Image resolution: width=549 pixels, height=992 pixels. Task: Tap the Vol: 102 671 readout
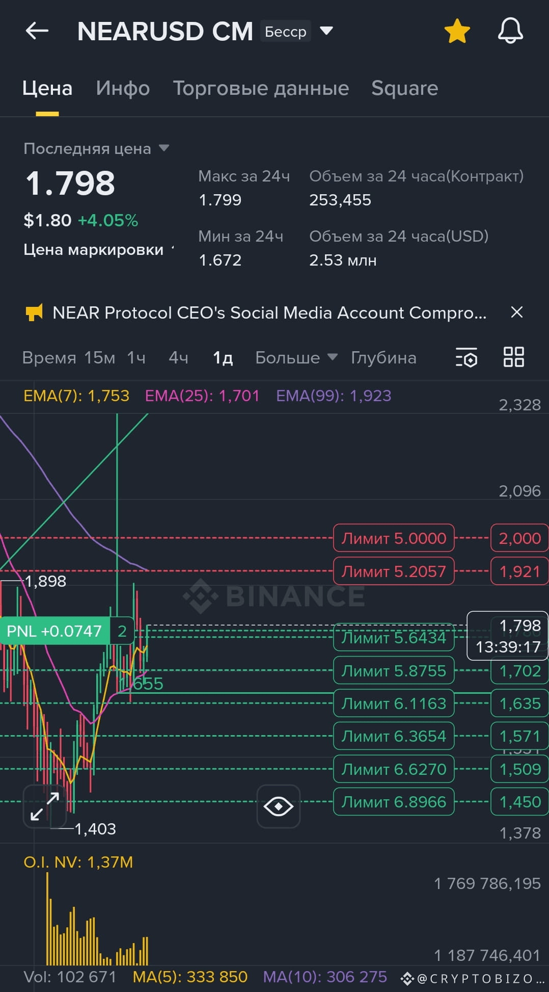click(70, 977)
